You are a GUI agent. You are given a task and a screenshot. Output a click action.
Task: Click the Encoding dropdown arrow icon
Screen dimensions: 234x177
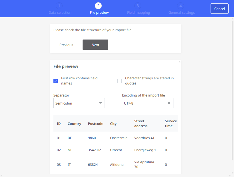(x=169, y=103)
